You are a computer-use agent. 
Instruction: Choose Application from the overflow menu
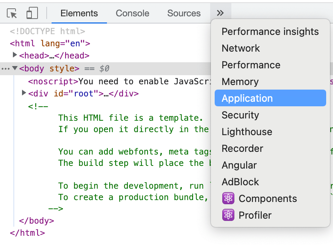247,98
